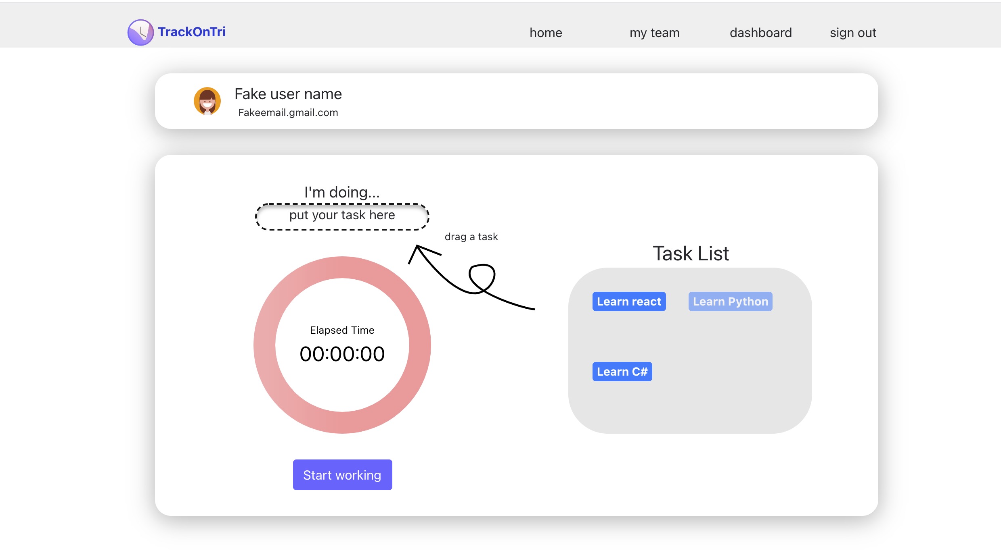Click the TrackOnTri clock logo icon

140,32
